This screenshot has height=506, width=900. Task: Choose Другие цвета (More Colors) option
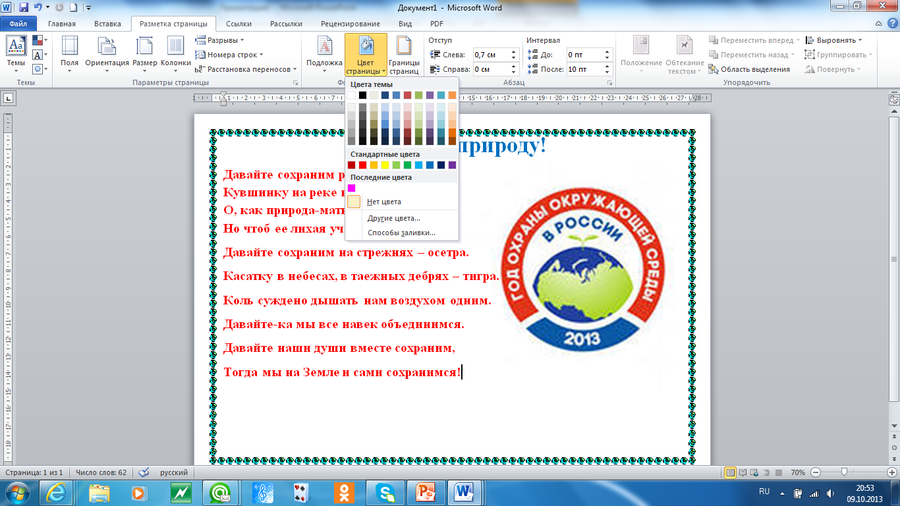(402, 218)
